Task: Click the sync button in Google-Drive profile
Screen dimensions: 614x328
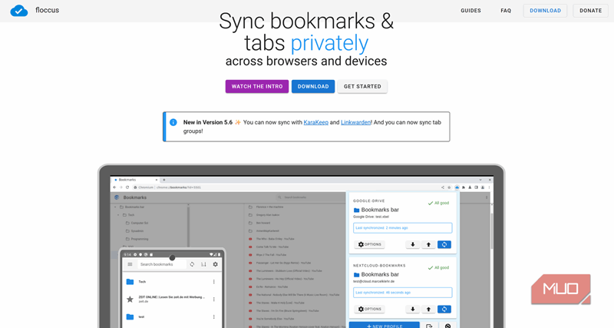Action: pyautogui.click(x=444, y=244)
